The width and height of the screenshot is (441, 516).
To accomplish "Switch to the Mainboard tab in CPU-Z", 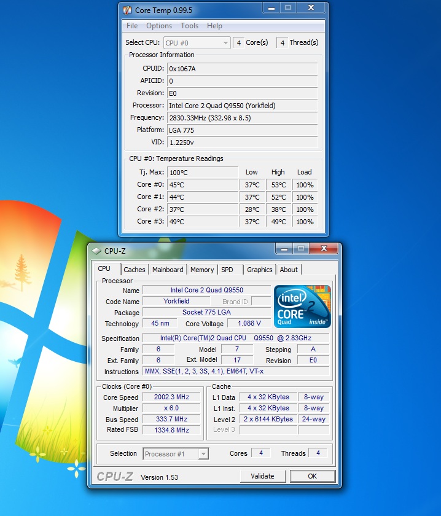I will pos(168,270).
